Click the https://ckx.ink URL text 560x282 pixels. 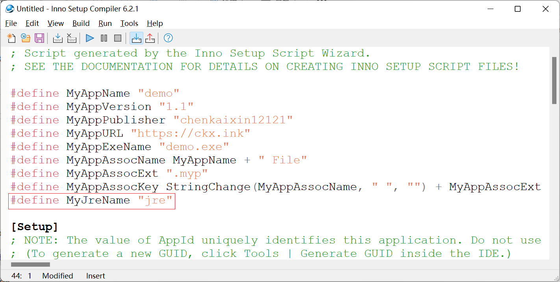tap(193, 134)
